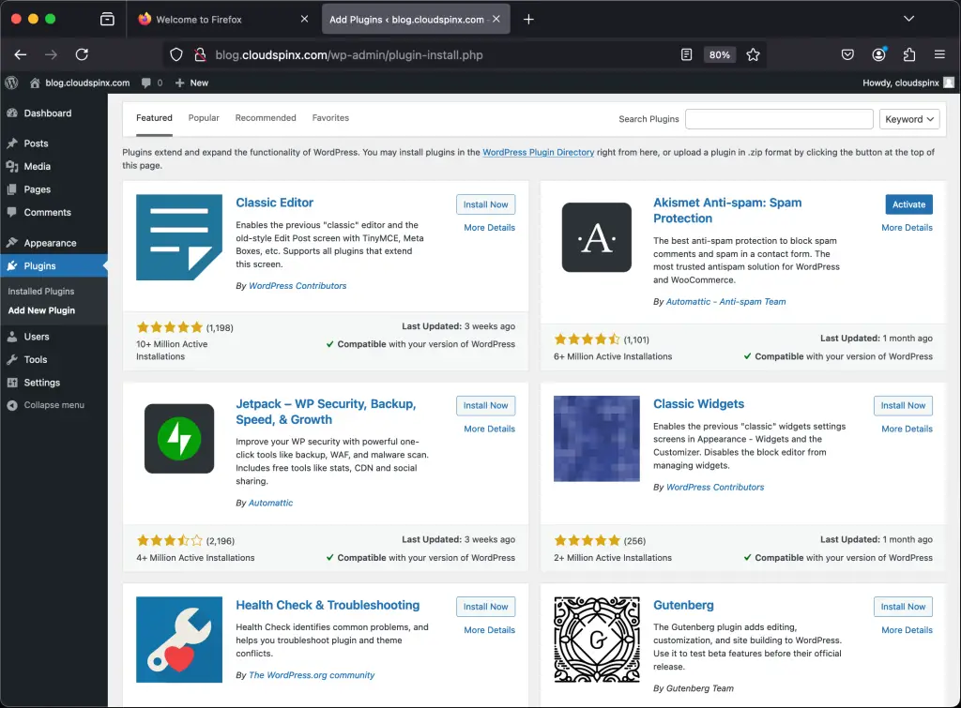Open the list-all-tabs chevron
The image size is (961, 708).
908,18
